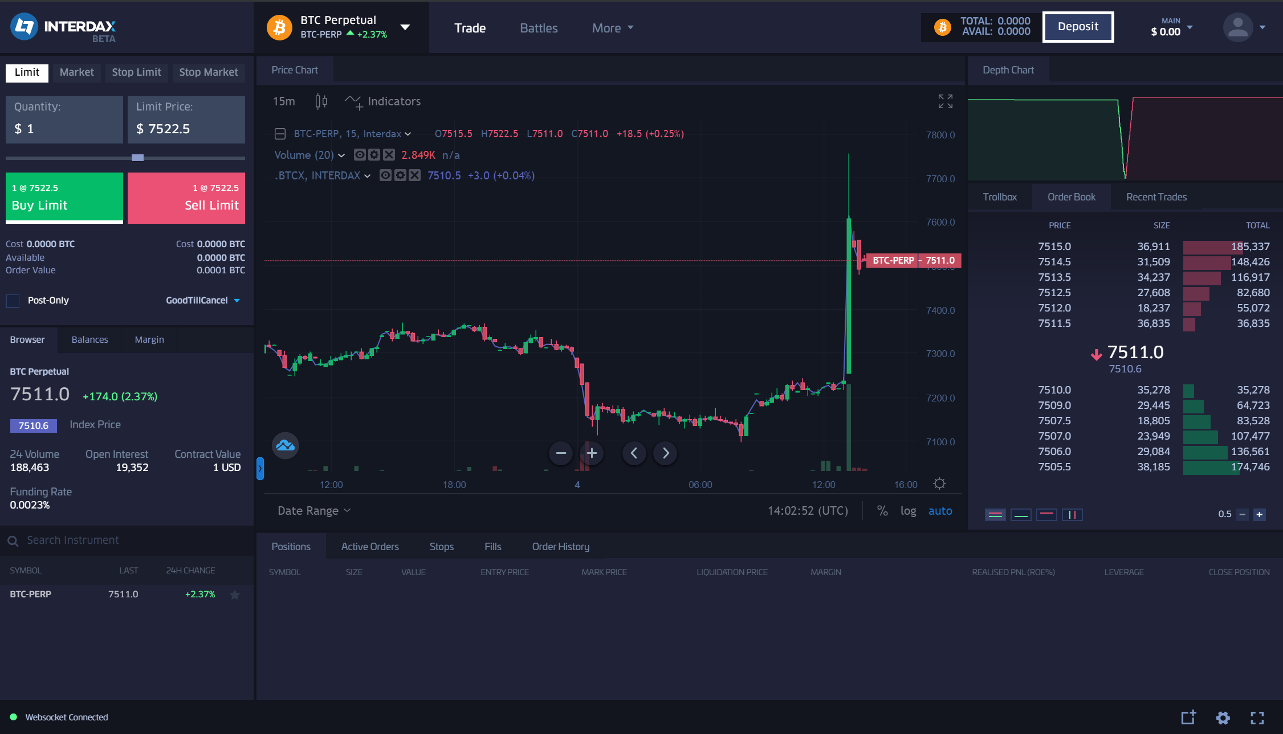
Task: Expand price chart to fullscreen
Action: point(945,101)
